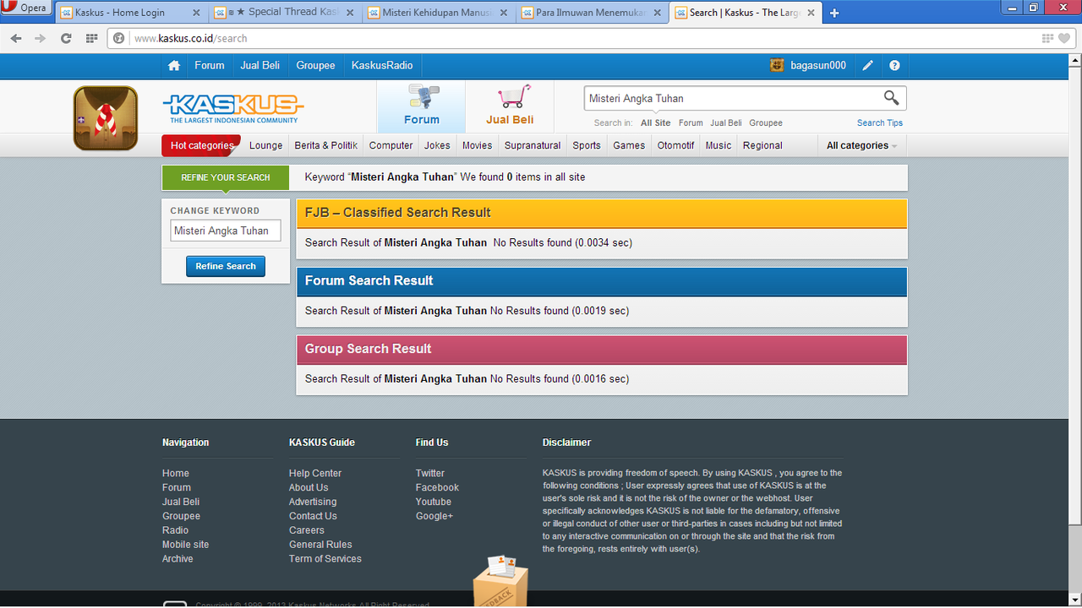
Task: Click the heart bookmark icon in address bar
Action: pos(1063,38)
